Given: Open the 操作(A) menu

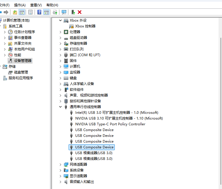Looking at the screenshot, I should [x=20, y=5].
